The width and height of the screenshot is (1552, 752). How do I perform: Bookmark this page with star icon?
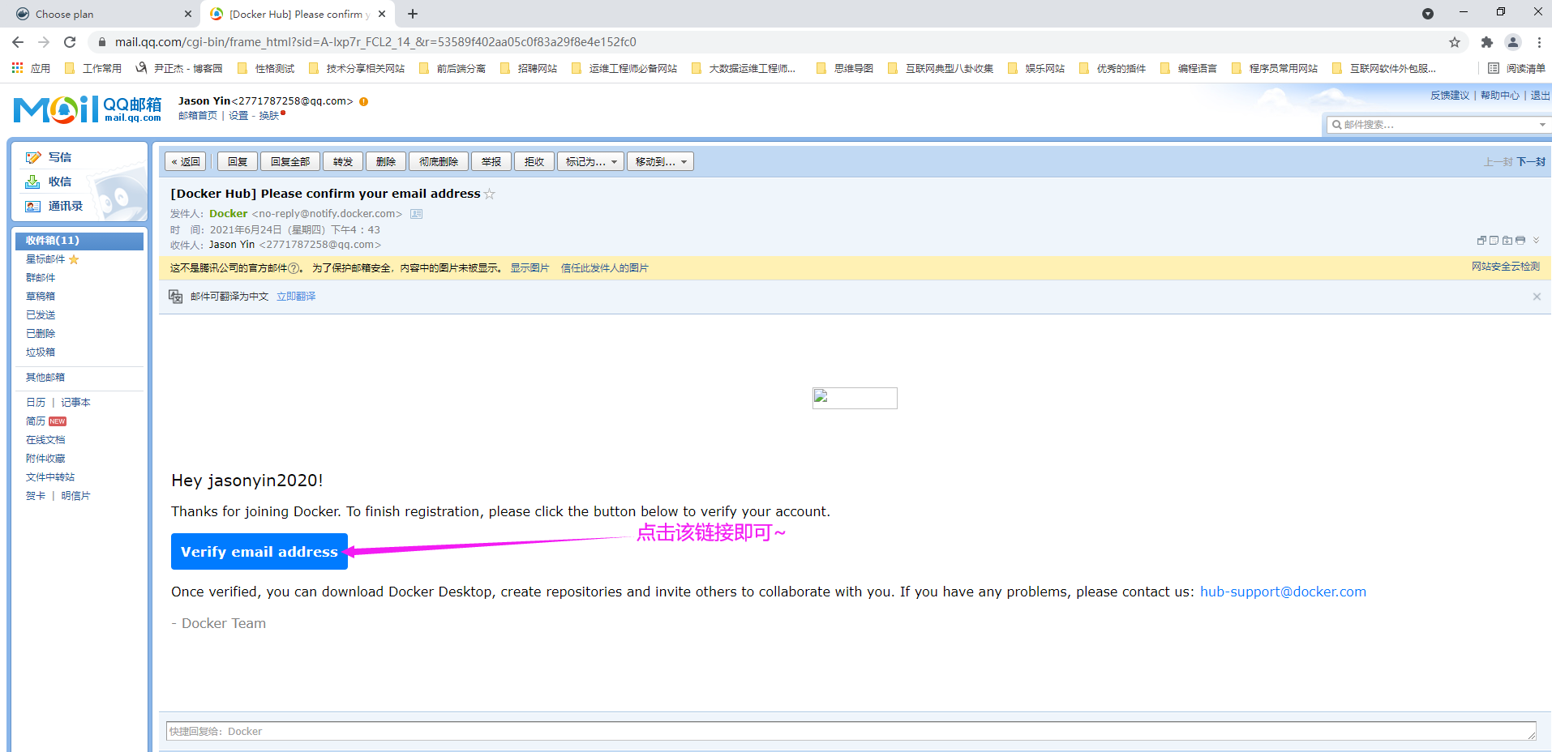click(x=1455, y=42)
